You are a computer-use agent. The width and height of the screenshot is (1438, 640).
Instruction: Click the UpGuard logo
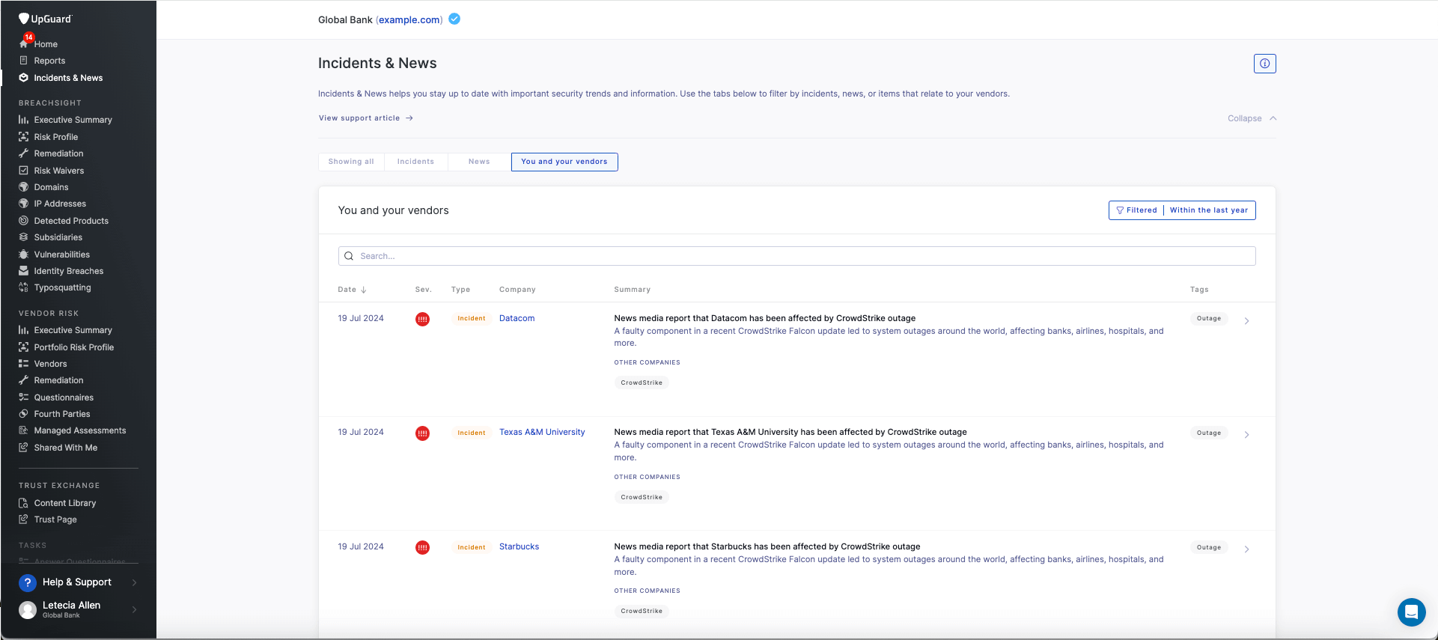[x=45, y=19]
